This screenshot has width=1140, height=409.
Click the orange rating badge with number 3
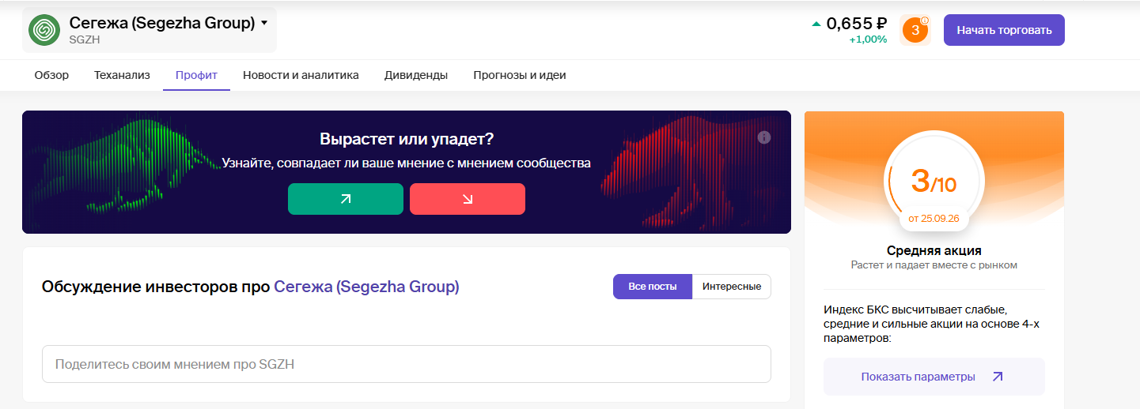(915, 30)
